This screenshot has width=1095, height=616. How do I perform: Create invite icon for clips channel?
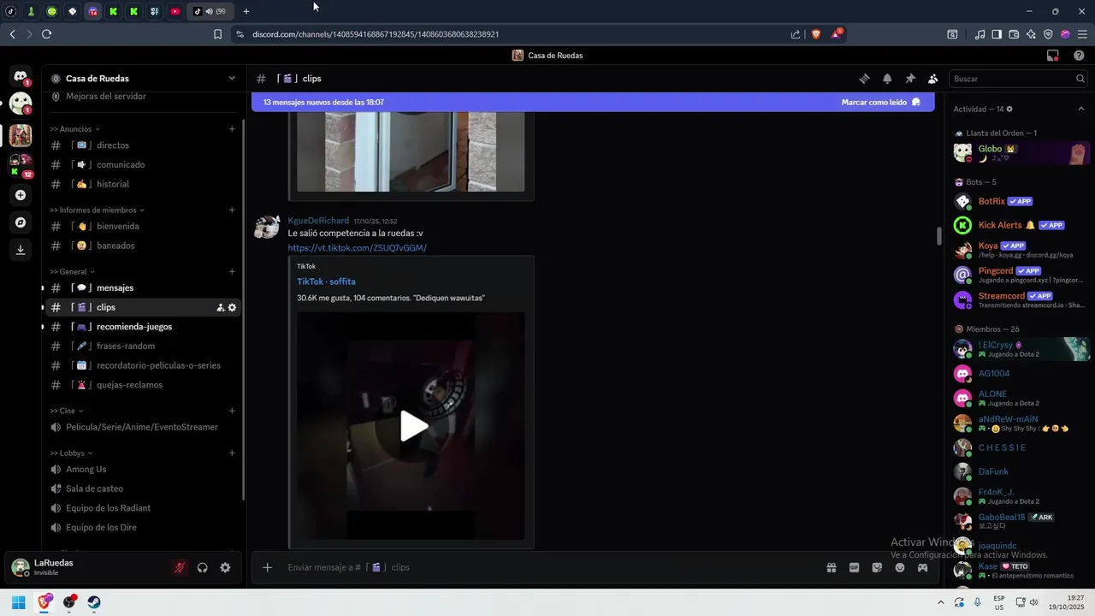click(220, 307)
